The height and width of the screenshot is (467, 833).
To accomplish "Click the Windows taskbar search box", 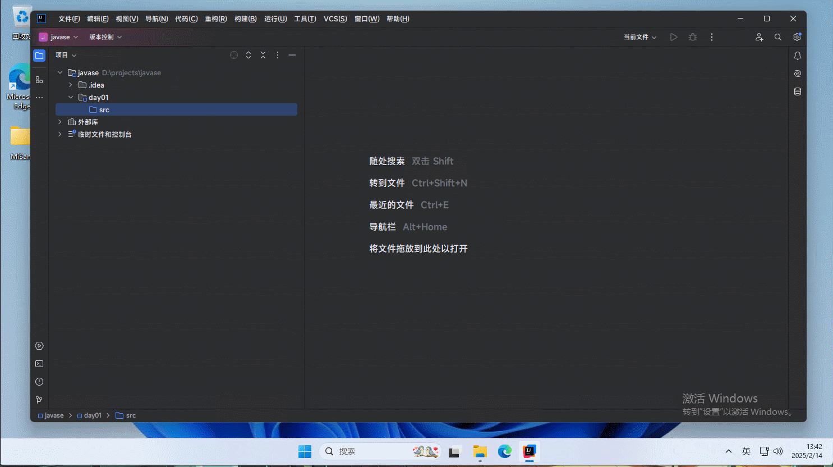I will point(370,451).
